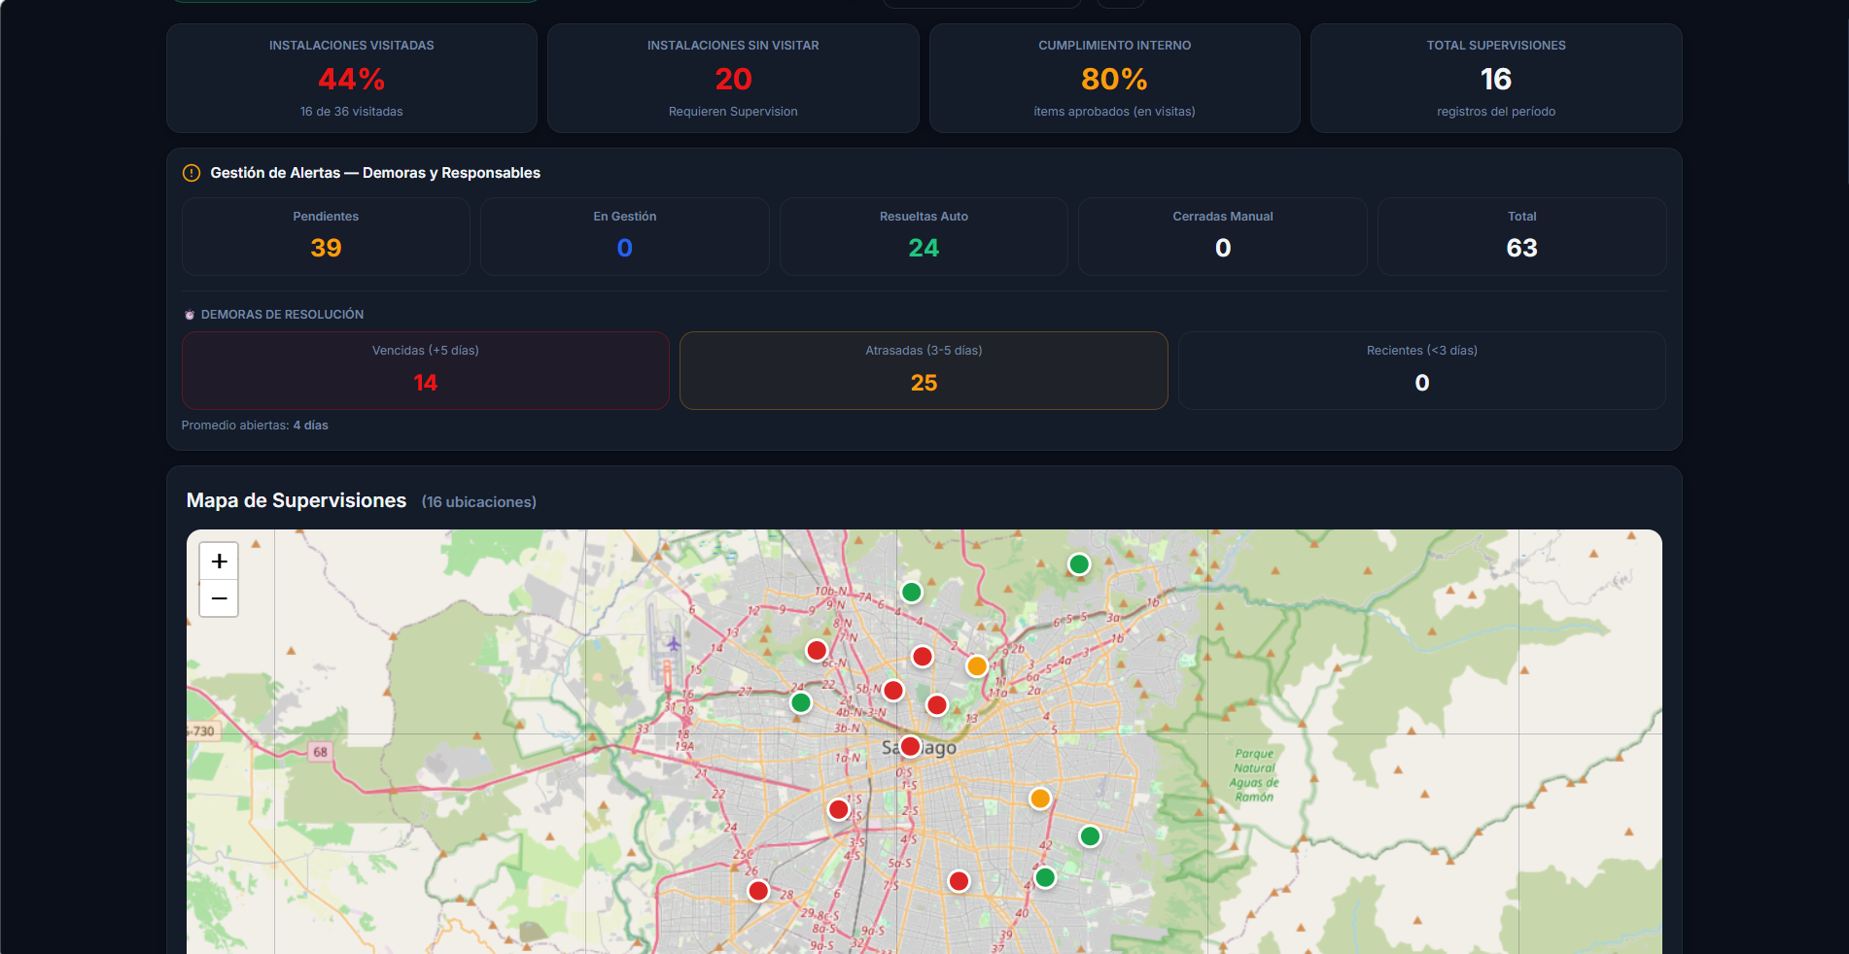The image size is (1849, 954).
Task: Select the red marker directly left of the 2b orange marker
Action: [923, 657]
